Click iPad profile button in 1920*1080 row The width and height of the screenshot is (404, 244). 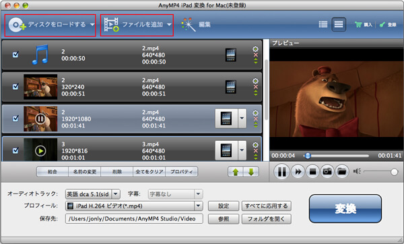pos(226,119)
